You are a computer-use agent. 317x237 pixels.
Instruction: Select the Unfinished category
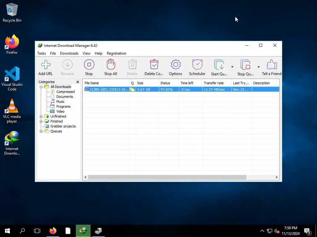point(58,116)
